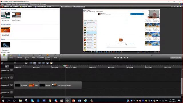The height and width of the screenshot is (103, 183).
Task: Open the Файл menu
Action: pos(3,4)
